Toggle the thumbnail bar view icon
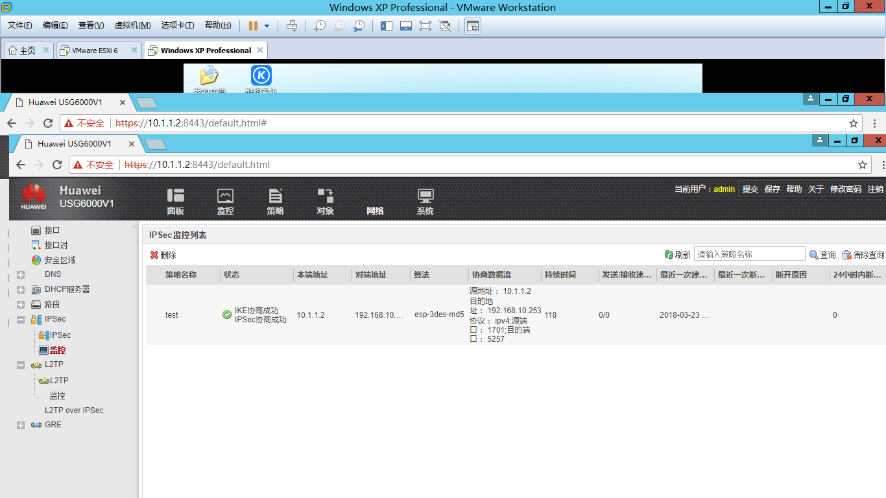Viewport: 886px width, 498px height. pyautogui.click(x=406, y=26)
